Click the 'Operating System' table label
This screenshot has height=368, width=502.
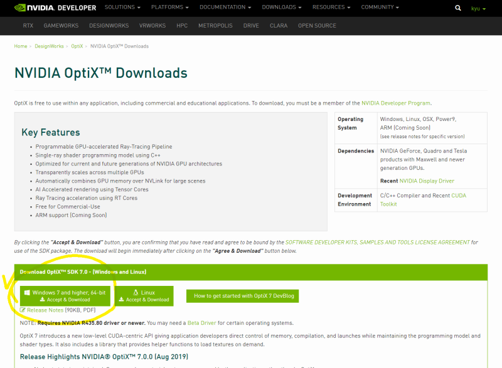pyautogui.click(x=350, y=124)
